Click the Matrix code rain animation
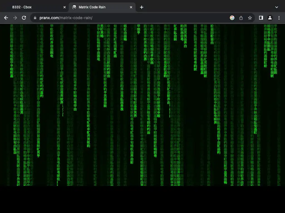Image resolution: width=285 pixels, height=213 pixels. pyautogui.click(x=142, y=105)
